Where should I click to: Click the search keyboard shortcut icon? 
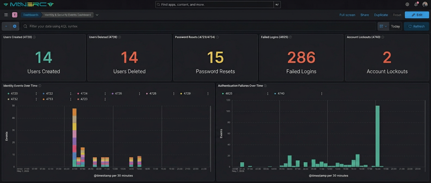coord(277,5)
